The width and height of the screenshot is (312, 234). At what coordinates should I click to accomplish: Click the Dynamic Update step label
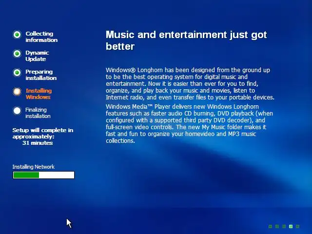pyautogui.click(x=37, y=56)
